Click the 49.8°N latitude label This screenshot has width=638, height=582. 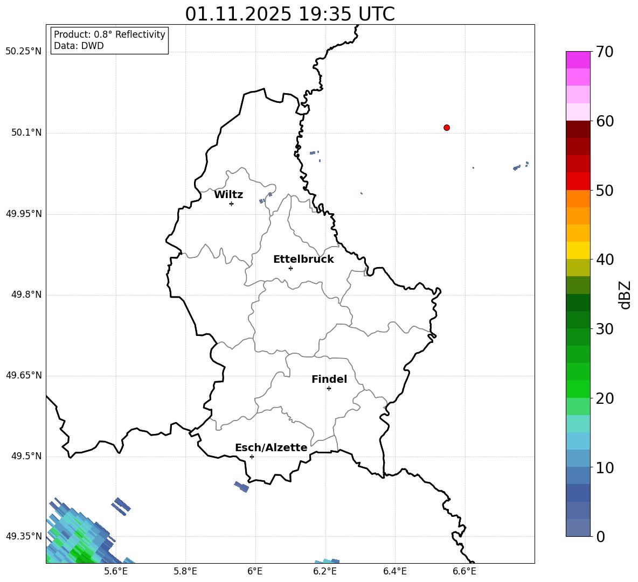click(26, 294)
